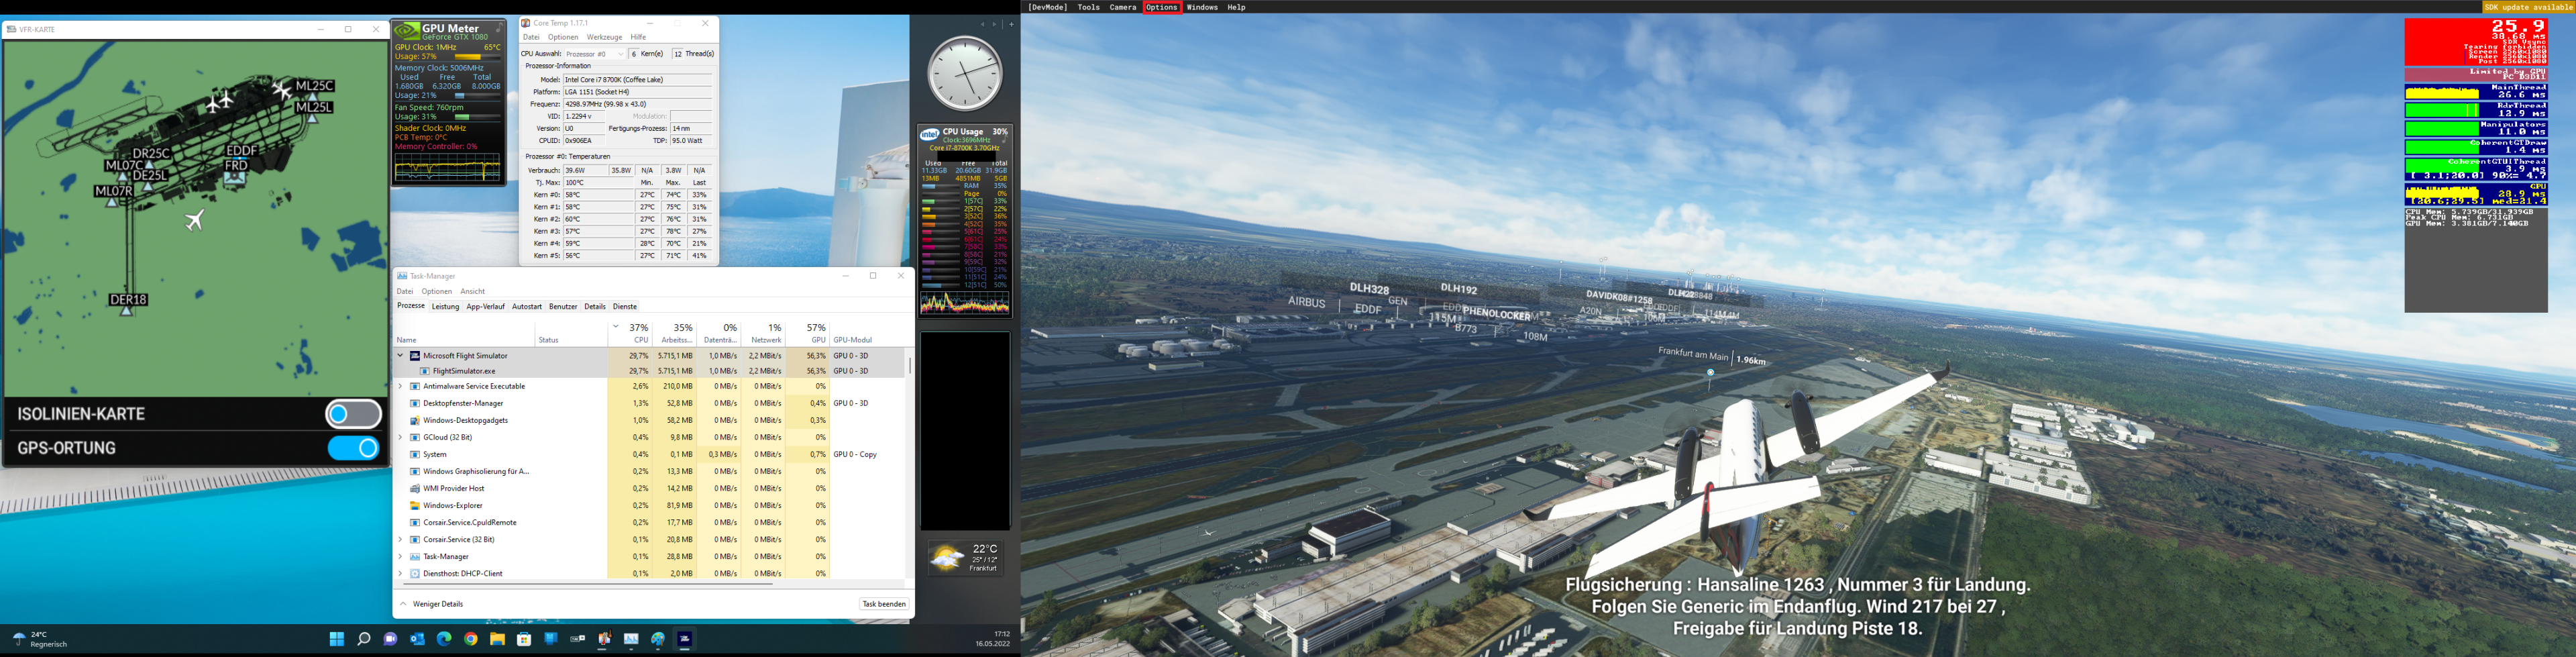This screenshot has width=2576, height=657.
Task: Select the FRD airport marker icon on map
Action: pyautogui.click(x=235, y=179)
